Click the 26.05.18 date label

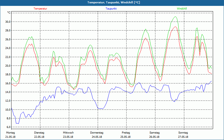[154, 137]
